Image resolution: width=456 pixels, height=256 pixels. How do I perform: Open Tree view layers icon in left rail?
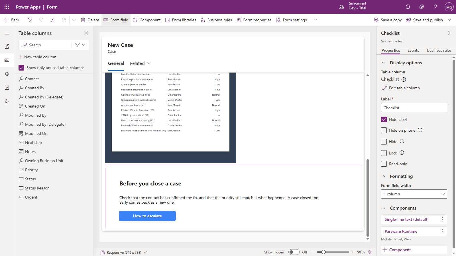[7, 74]
